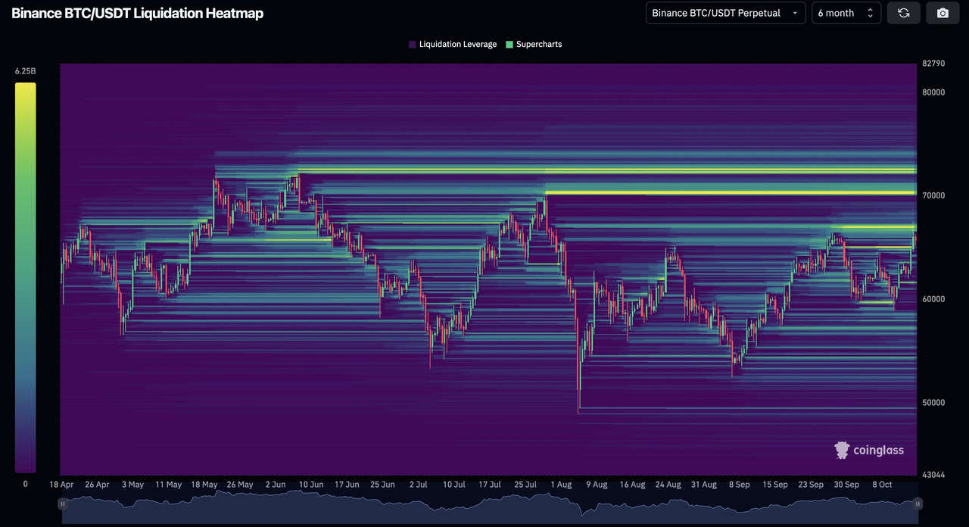This screenshot has height=527, width=969.
Task: Click the right handle of the range slider
Action: click(918, 504)
